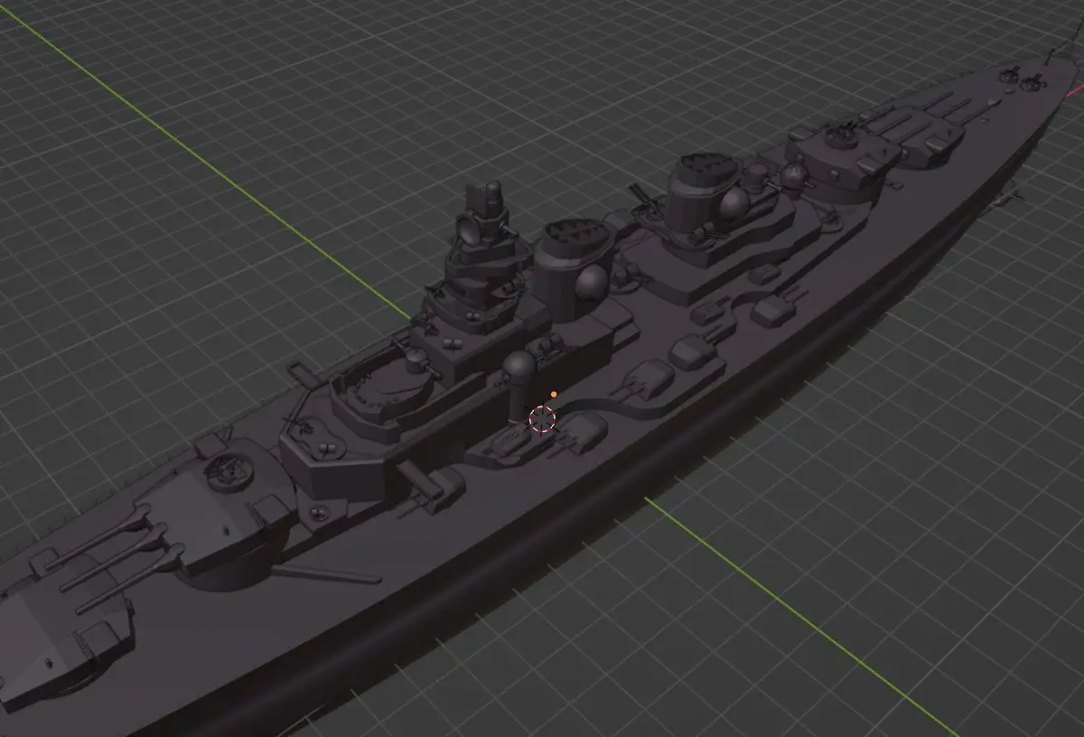
Task: Click the red-white 3D cursor ring
Action: [541, 419]
